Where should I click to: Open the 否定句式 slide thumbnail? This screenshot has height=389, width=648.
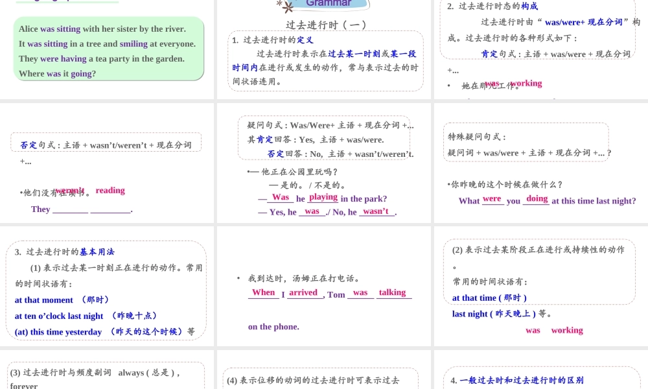(x=107, y=163)
